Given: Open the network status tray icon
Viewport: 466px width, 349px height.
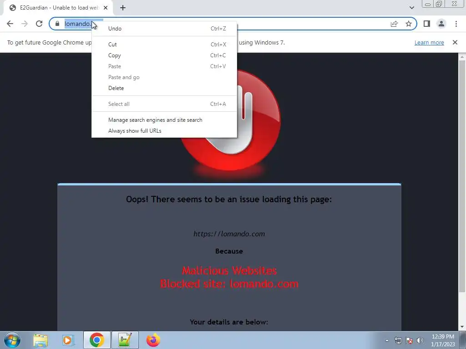Looking at the screenshot, I should pos(398,340).
